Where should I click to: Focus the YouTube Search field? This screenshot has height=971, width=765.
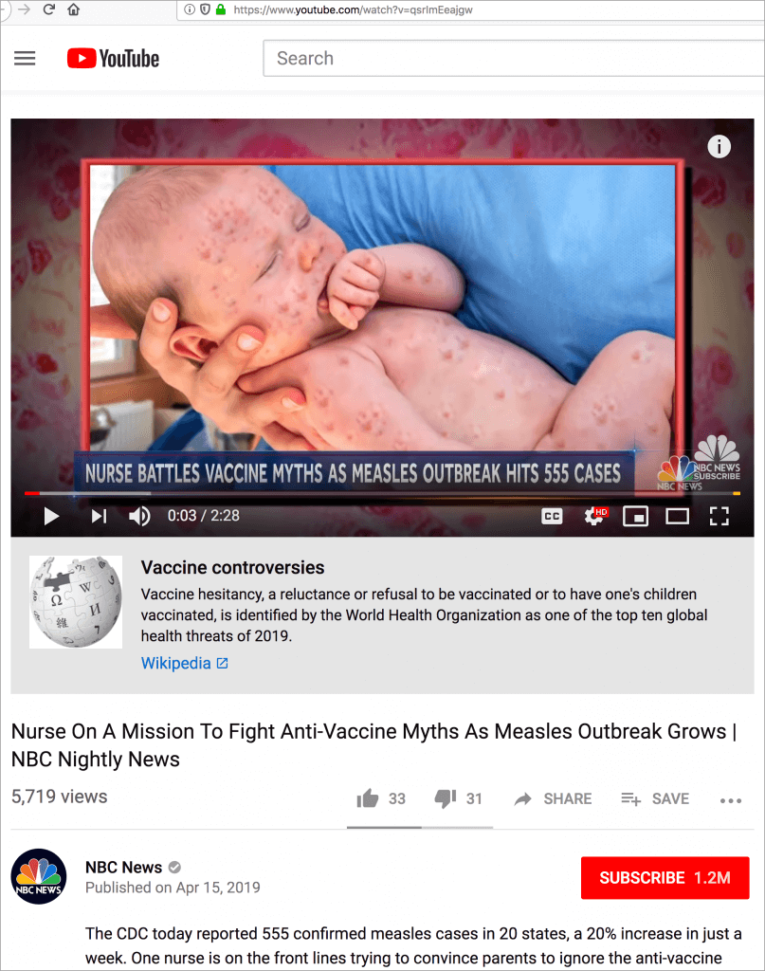[514, 58]
